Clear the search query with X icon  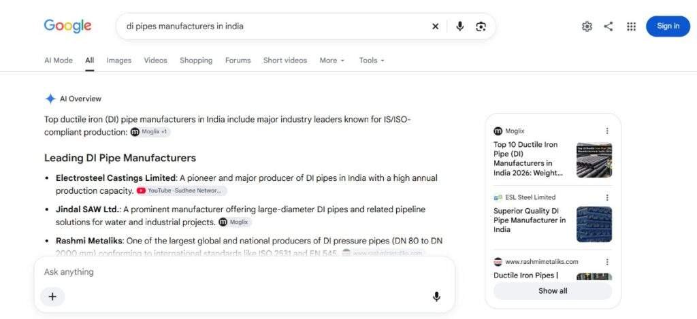435,27
